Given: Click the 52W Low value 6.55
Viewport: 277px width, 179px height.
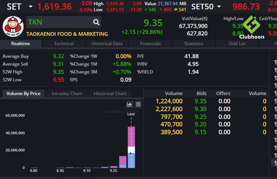Looking at the screenshot, I should coord(58,80).
